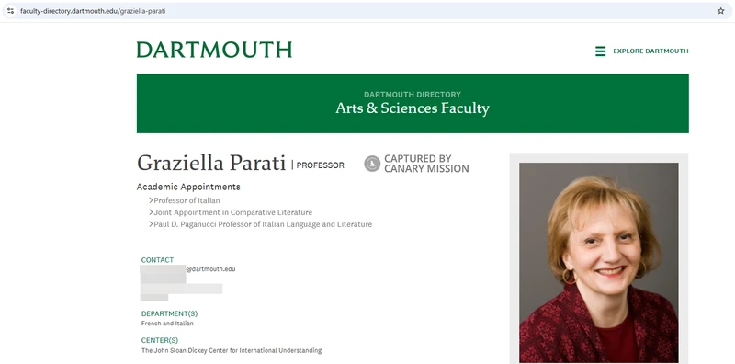The width and height of the screenshot is (735, 364).
Task: Click the Arts & Sciences Faculty heading
Action: (x=413, y=108)
